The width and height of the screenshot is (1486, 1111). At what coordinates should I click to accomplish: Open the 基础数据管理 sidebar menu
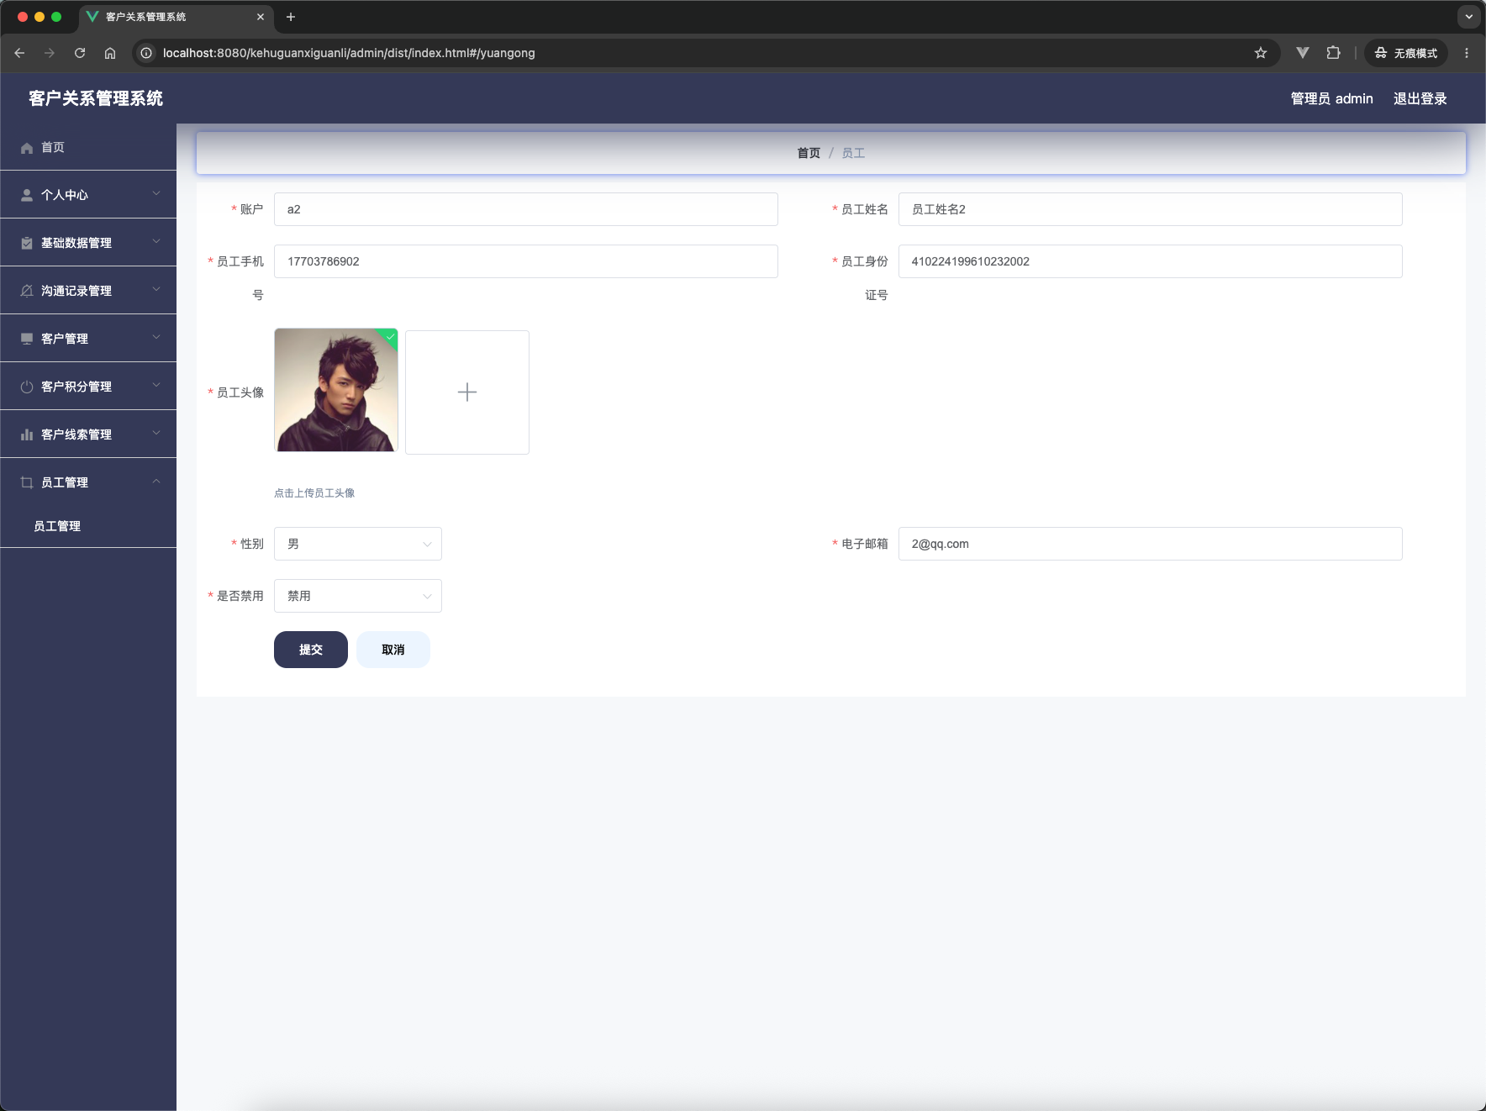coord(88,243)
